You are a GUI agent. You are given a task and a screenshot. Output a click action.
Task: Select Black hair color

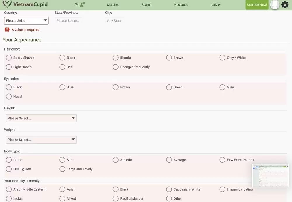point(62,58)
